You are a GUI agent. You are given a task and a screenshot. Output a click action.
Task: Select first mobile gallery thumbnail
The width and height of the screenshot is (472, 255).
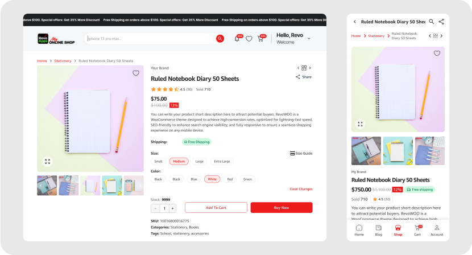coord(366,151)
